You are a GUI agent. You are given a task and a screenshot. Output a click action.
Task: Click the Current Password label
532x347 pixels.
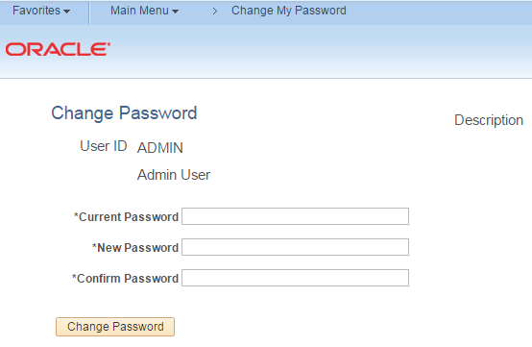126,217
